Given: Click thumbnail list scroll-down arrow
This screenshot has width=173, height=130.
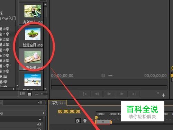Looking at the screenshot, I should pyautogui.click(x=45, y=89).
